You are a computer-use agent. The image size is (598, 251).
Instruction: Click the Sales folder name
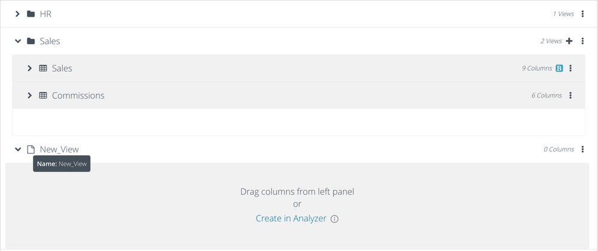point(50,41)
